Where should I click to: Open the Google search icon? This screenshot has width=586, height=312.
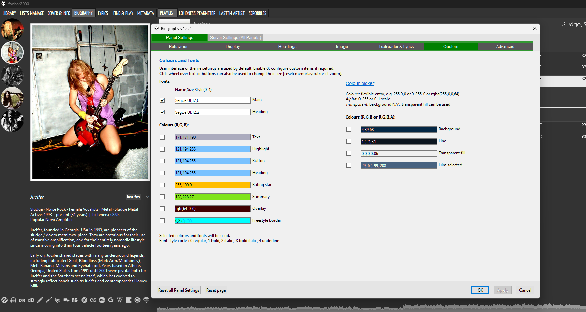[111, 300]
